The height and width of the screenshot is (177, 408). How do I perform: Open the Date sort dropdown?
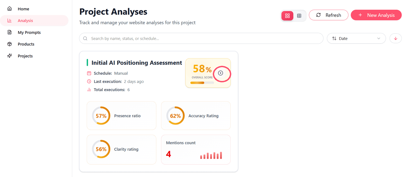pos(356,39)
